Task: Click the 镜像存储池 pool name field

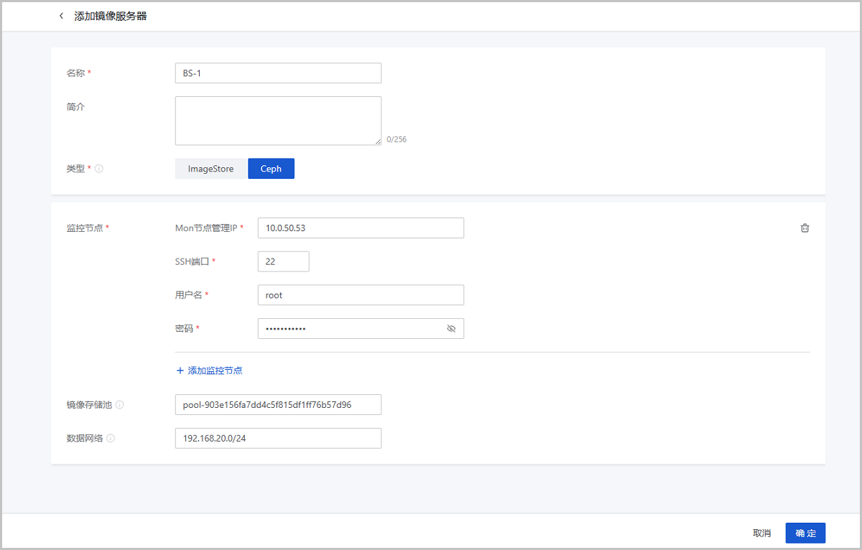Action: pyautogui.click(x=277, y=405)
